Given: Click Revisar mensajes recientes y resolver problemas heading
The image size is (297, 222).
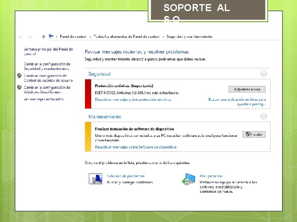Looking at the screenshot, I should pyautogui.click(x=137, y=51).
